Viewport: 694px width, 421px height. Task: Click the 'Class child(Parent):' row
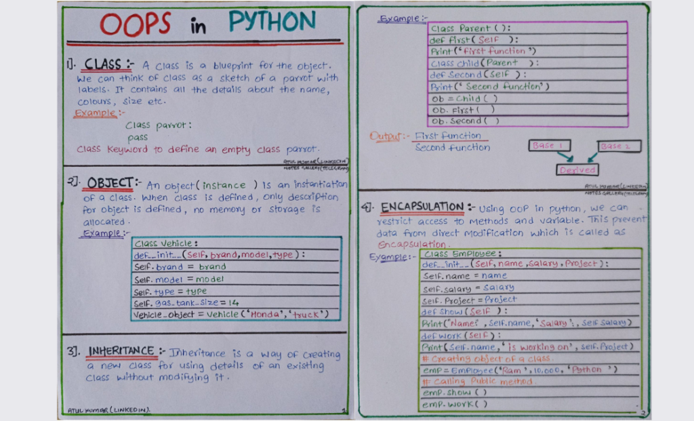tap(528, 63)
